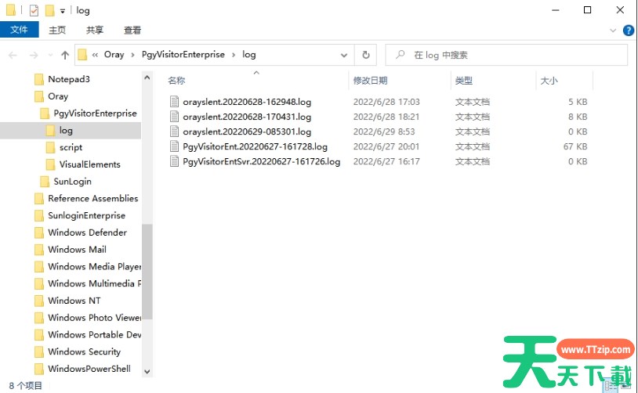Click the folder icon in the title bar
This screenshot has width=638, height=393.
pyautogui.click(x=11, y=10)
